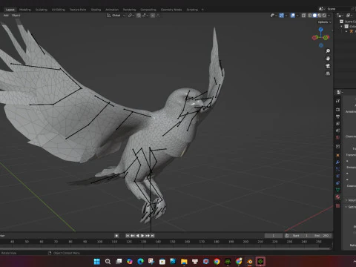Switch to wireframe viewport shading
356x267 pixels.
[310, 16]
